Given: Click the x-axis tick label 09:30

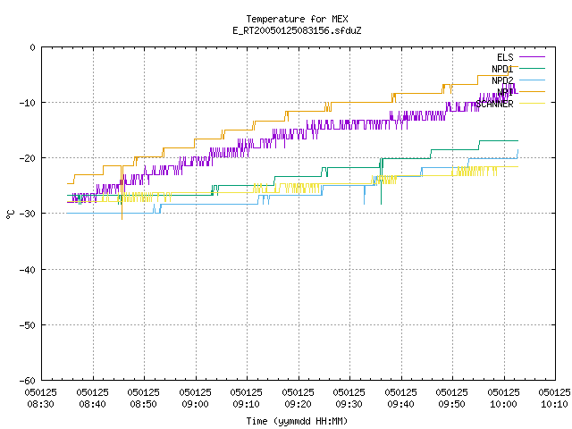Looking at the screenshot, I should tap(349, 404).
